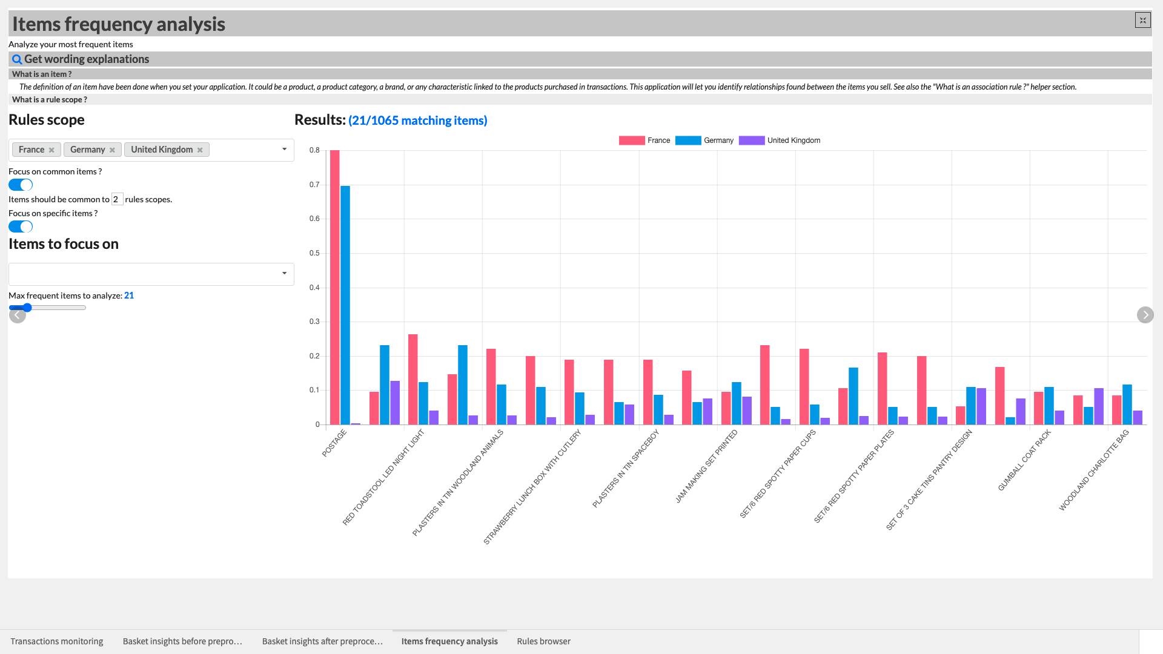The image size is (1163, 654).
Task: Remove the United Kingdom filter chip
Action: coord(200,150)
